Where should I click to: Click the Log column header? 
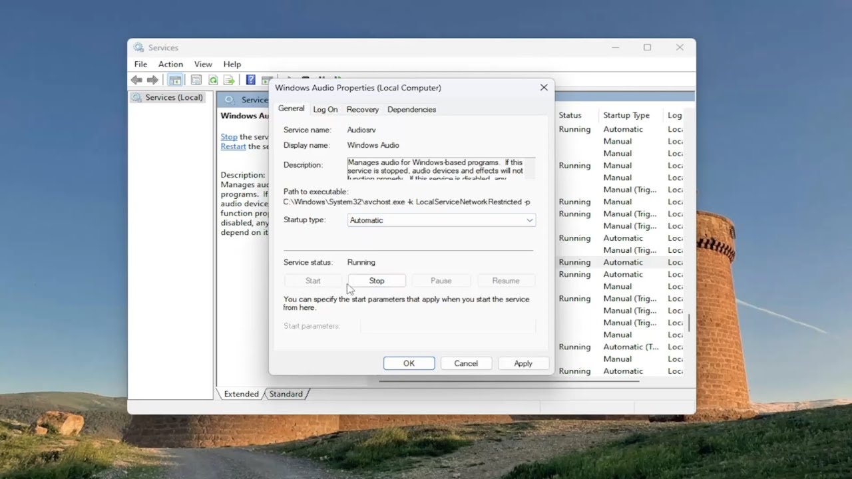pos(675,115)
